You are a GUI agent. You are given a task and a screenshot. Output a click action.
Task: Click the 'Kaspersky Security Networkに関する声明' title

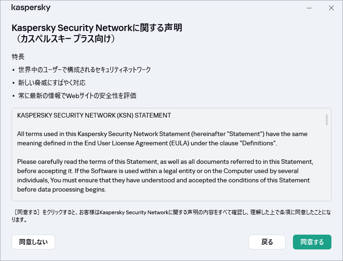pyautogui.click(x=96, y=28)
